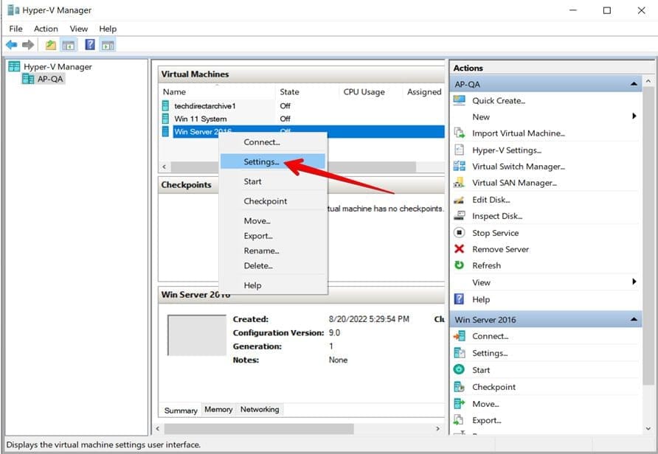Click the Stop Service icon
Viewport: 658px width, 454px height.
click(x=460, y=233)
